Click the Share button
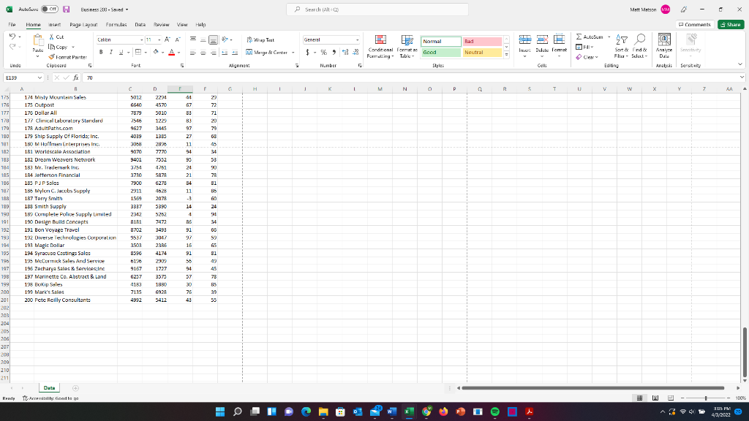 [x=729, y=24]
